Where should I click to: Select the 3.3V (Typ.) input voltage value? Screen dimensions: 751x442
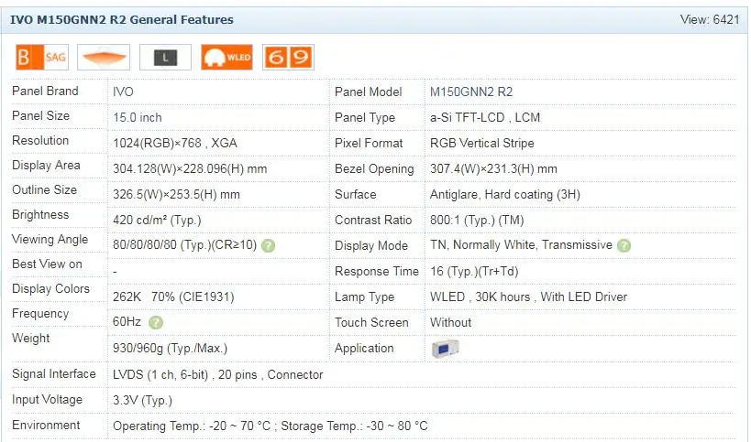[x=142, y=401]
